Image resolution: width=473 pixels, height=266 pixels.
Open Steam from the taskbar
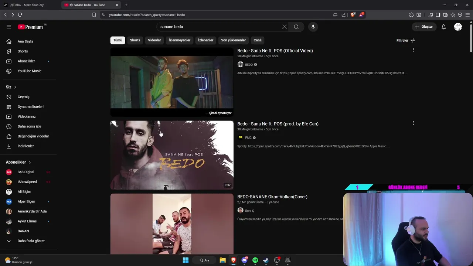[x=266, y=260]
